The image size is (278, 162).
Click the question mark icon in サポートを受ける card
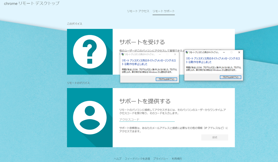[90, 52]
